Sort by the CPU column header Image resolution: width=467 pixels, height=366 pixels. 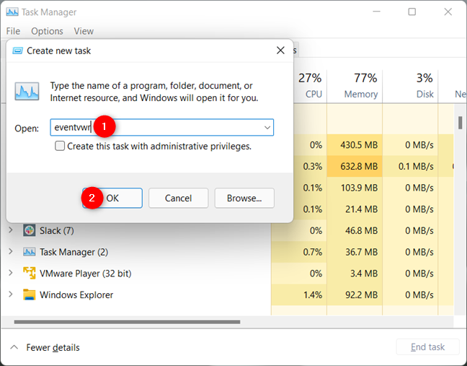pos(310,86)
